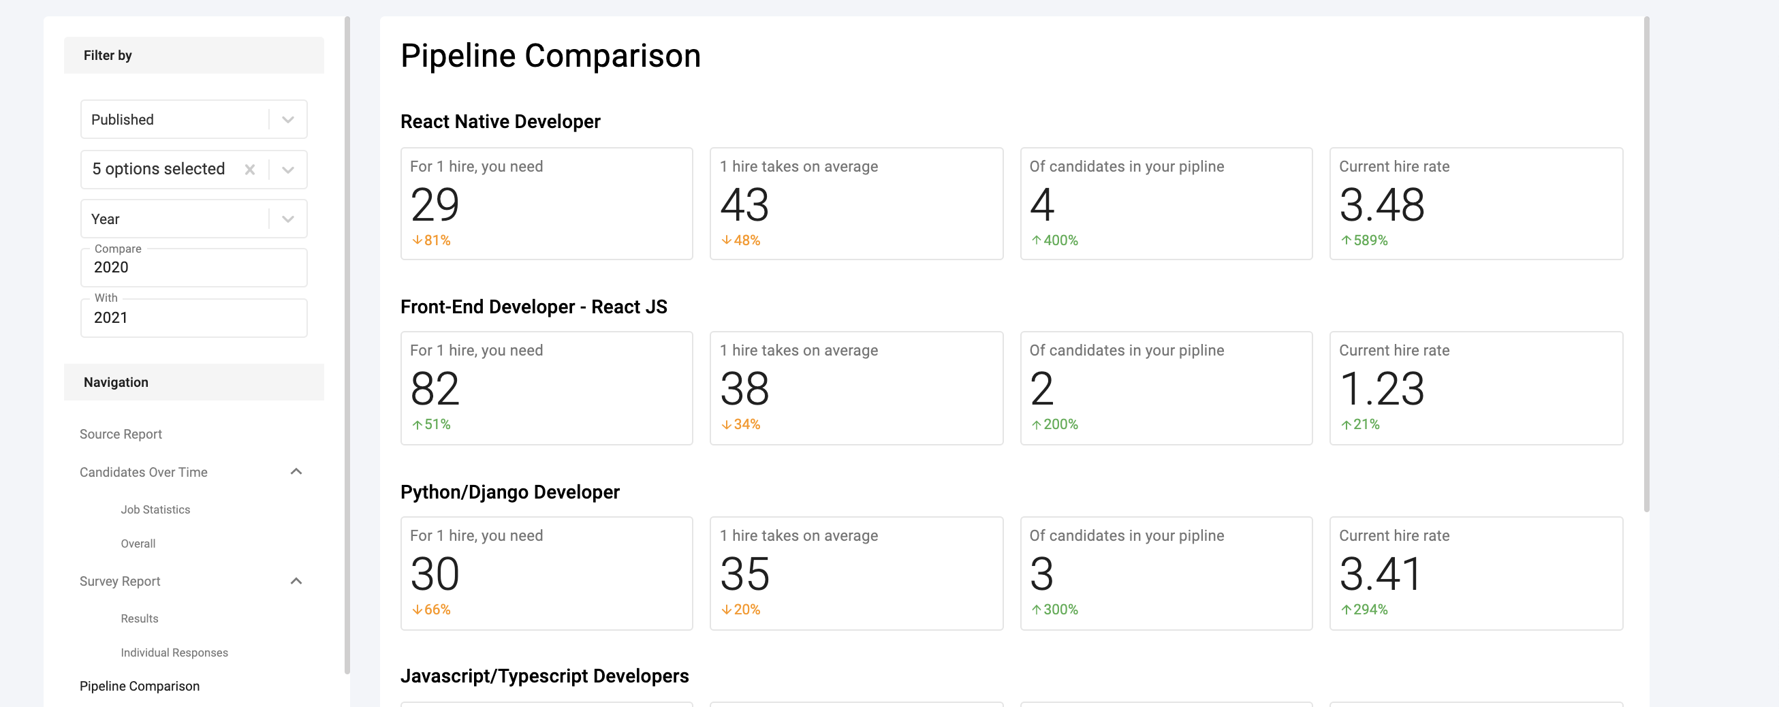Viewport: 1779px width, 707px height.
Task: Click the down arrow beside 48%
Action: [727, 240]
